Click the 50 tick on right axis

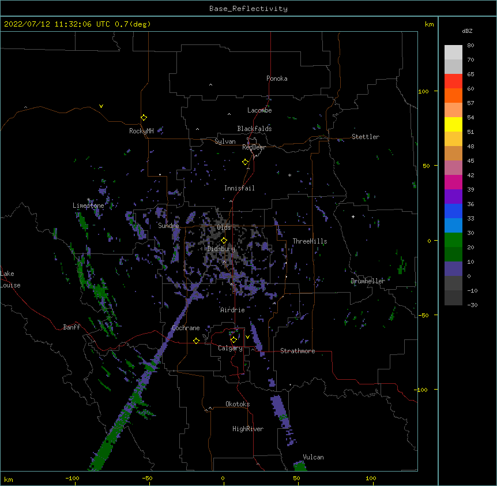click(x=426, y=166)
